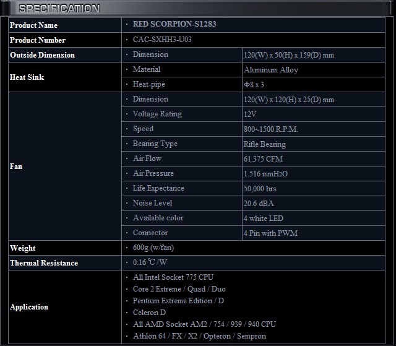Screen dimensions: 396x346
Task: Click the 1.516 mmH2O value
Action: point(265,174)
